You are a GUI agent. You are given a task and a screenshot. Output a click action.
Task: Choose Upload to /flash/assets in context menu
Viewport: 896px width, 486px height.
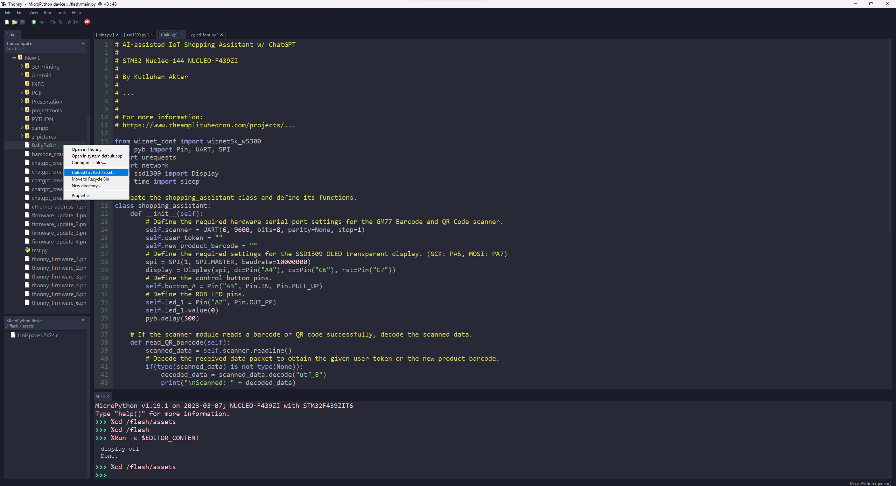tap(92, 172)
